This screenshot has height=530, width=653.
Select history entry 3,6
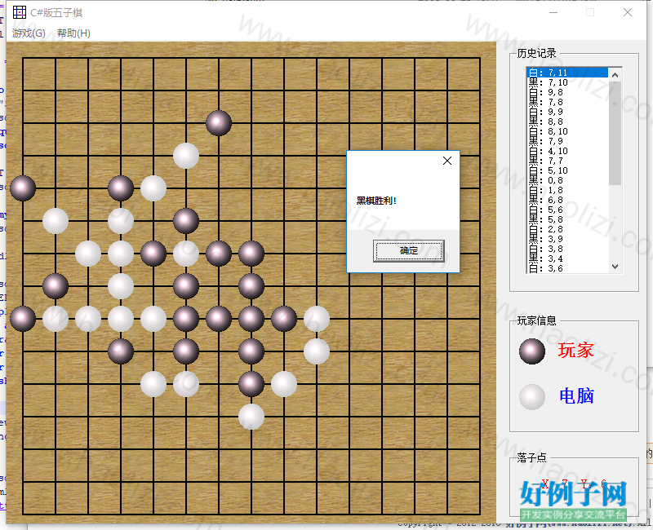[567, 268]
